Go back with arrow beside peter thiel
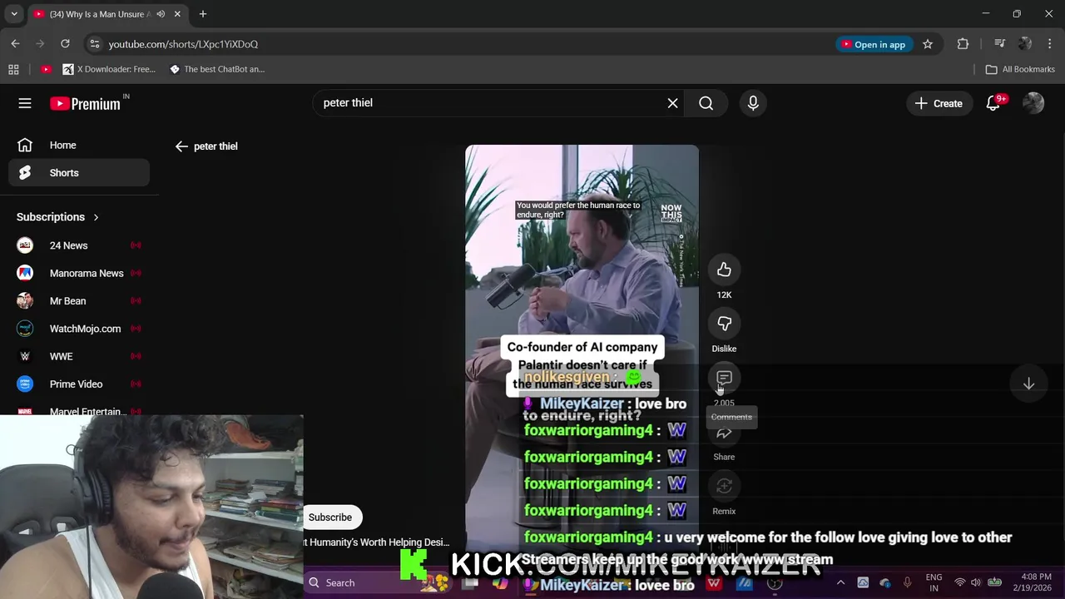Screen dimensions: 1065x599 (x=181, y=146)
